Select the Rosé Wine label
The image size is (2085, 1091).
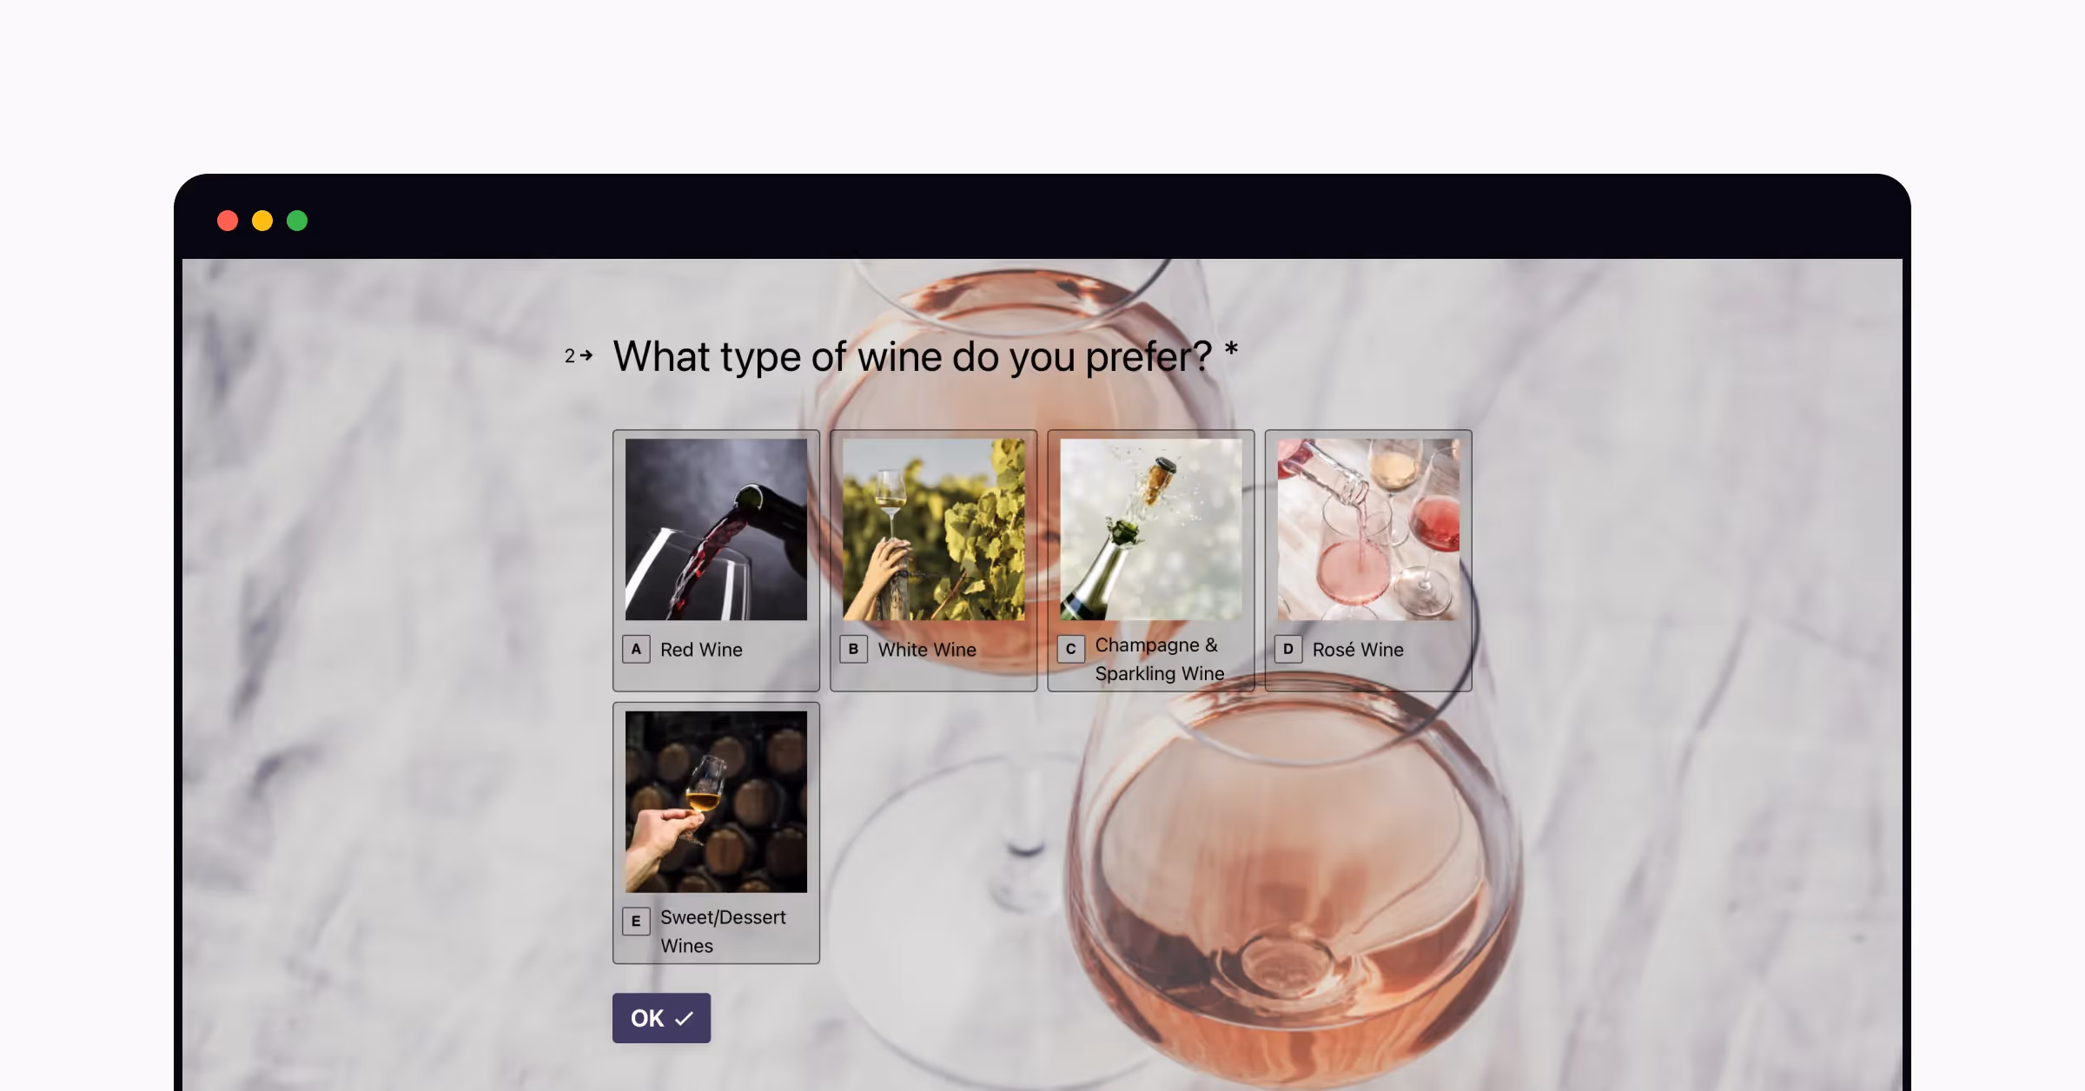(x=1358, y=650)
